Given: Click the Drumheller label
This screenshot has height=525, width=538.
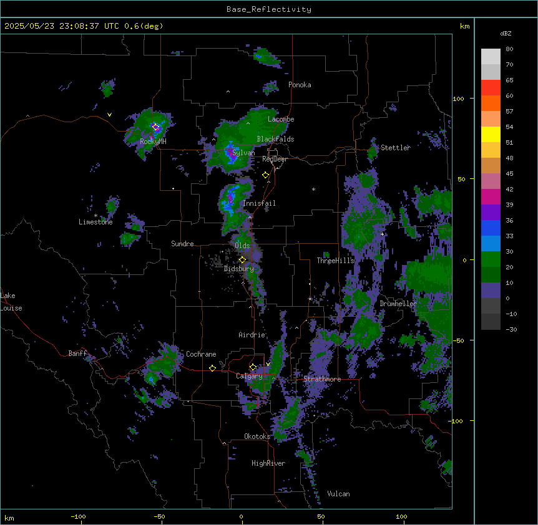Looking at the screenshot, I should tap(398, 304).
